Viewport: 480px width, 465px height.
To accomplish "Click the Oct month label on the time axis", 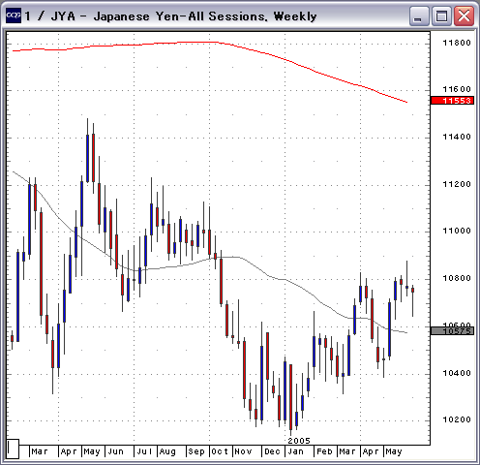I will (x=220, y=451).
